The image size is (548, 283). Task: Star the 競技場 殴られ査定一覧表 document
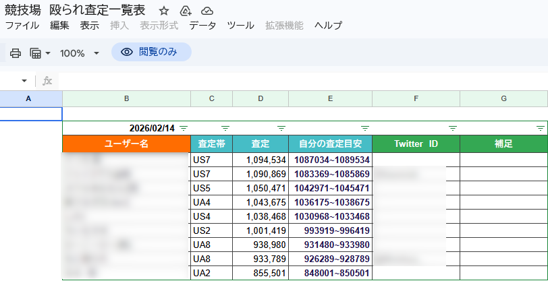pos(164,11)
